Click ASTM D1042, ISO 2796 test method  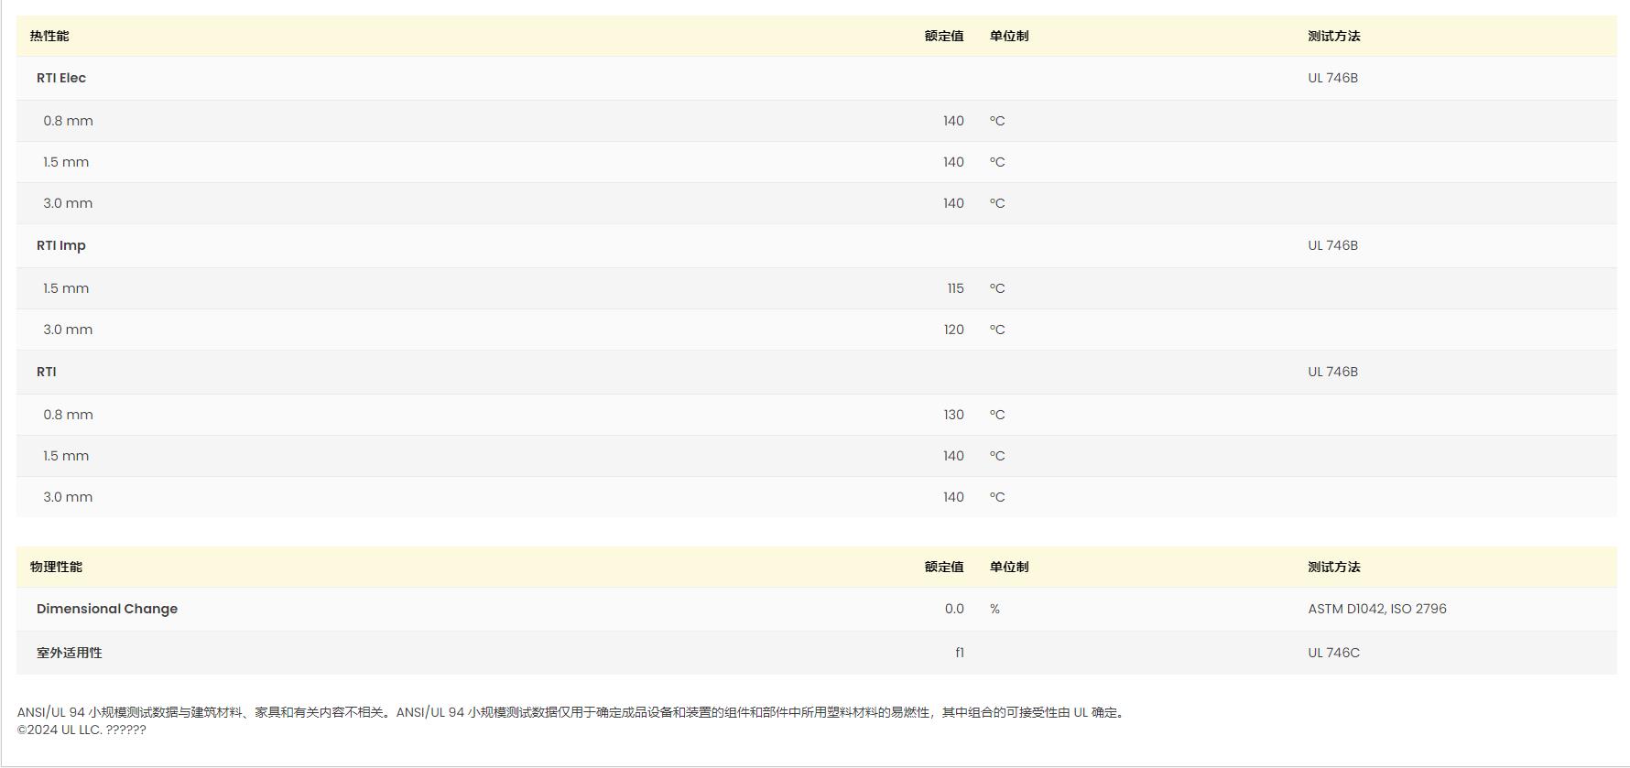pos(1376,609)
